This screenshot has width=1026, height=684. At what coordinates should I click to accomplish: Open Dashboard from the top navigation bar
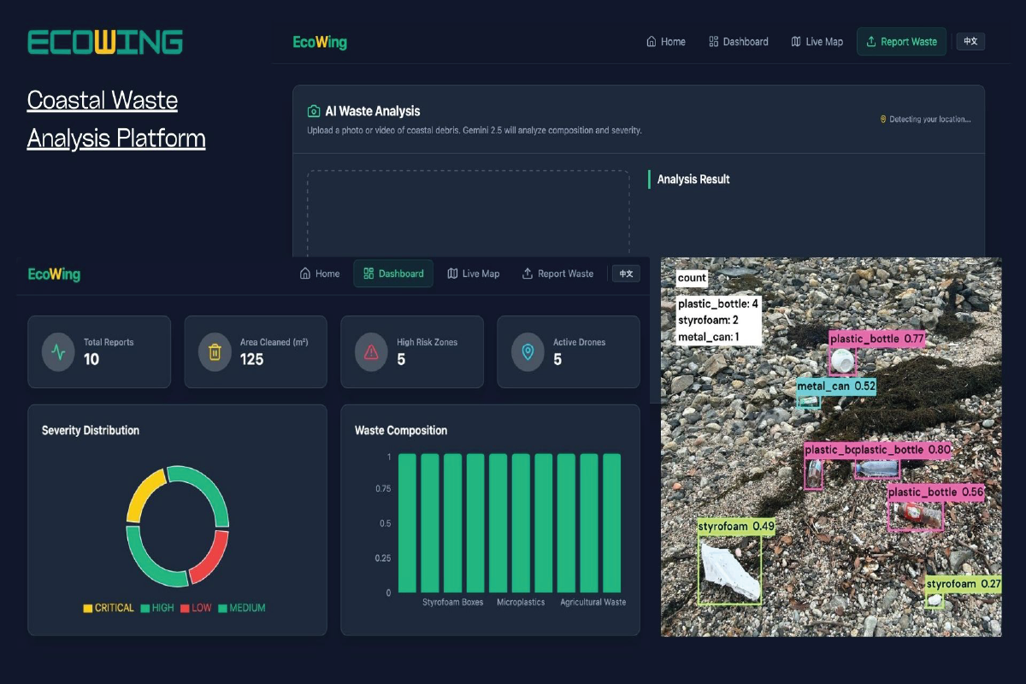point(738,42)
